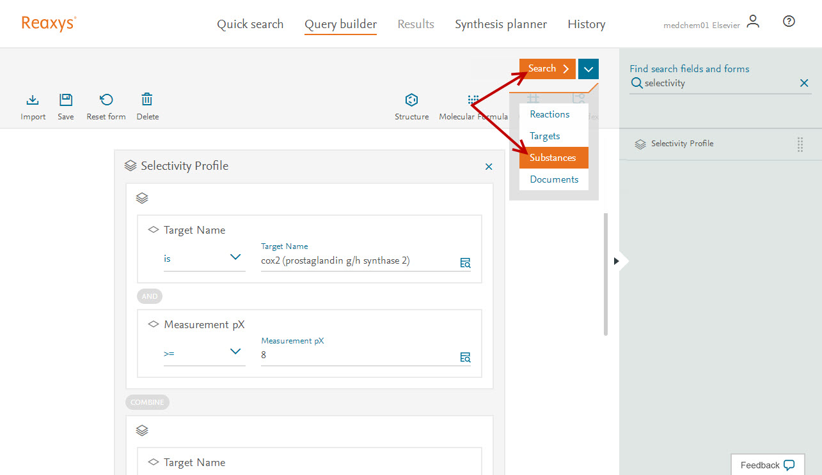
Task: Click the Measurement pX value field
Action: click(x=358, y=355)
